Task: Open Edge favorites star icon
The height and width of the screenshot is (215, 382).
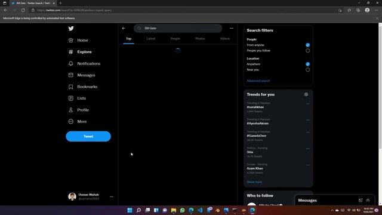Action: pyautogui.click(x=349, y=10)
